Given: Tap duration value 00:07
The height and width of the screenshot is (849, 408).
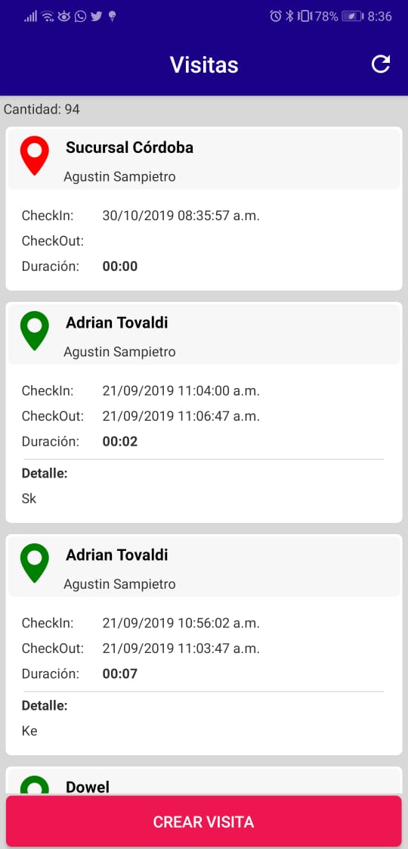Looking at the screenshot, I should [x=120, y=673].
